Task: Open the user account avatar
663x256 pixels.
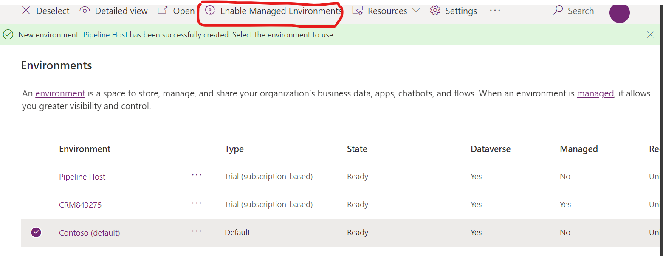Action: click(x=619, y=13)
